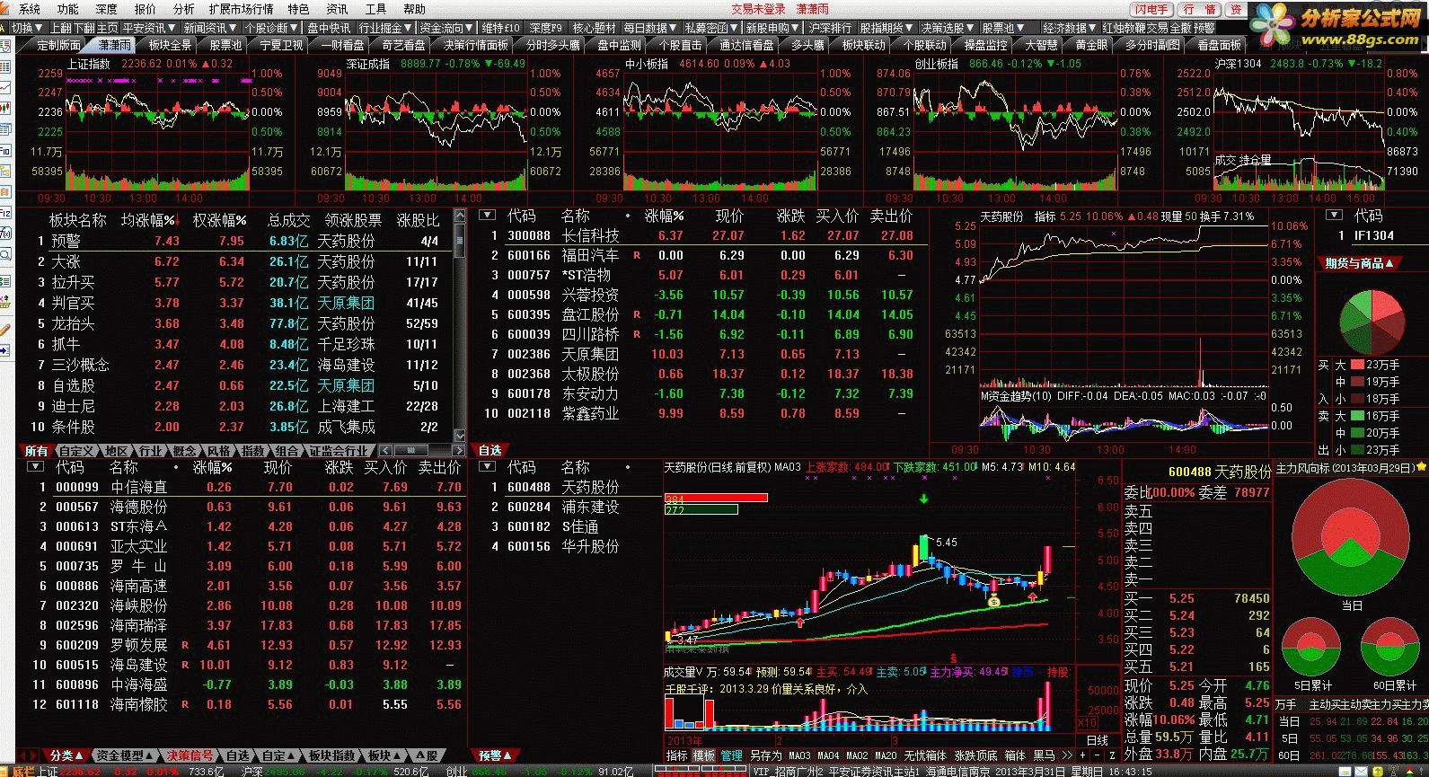
Task: Open the 个股诊断 dropdown menu
Action: (271, 29)
